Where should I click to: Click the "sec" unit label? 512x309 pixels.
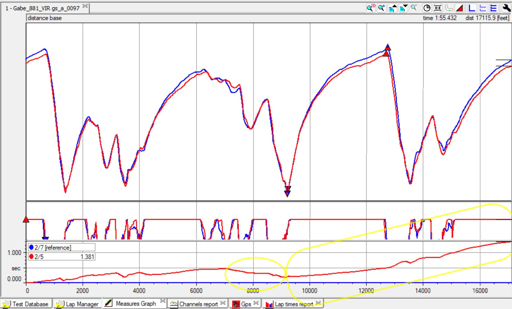(x=16, y=268)
